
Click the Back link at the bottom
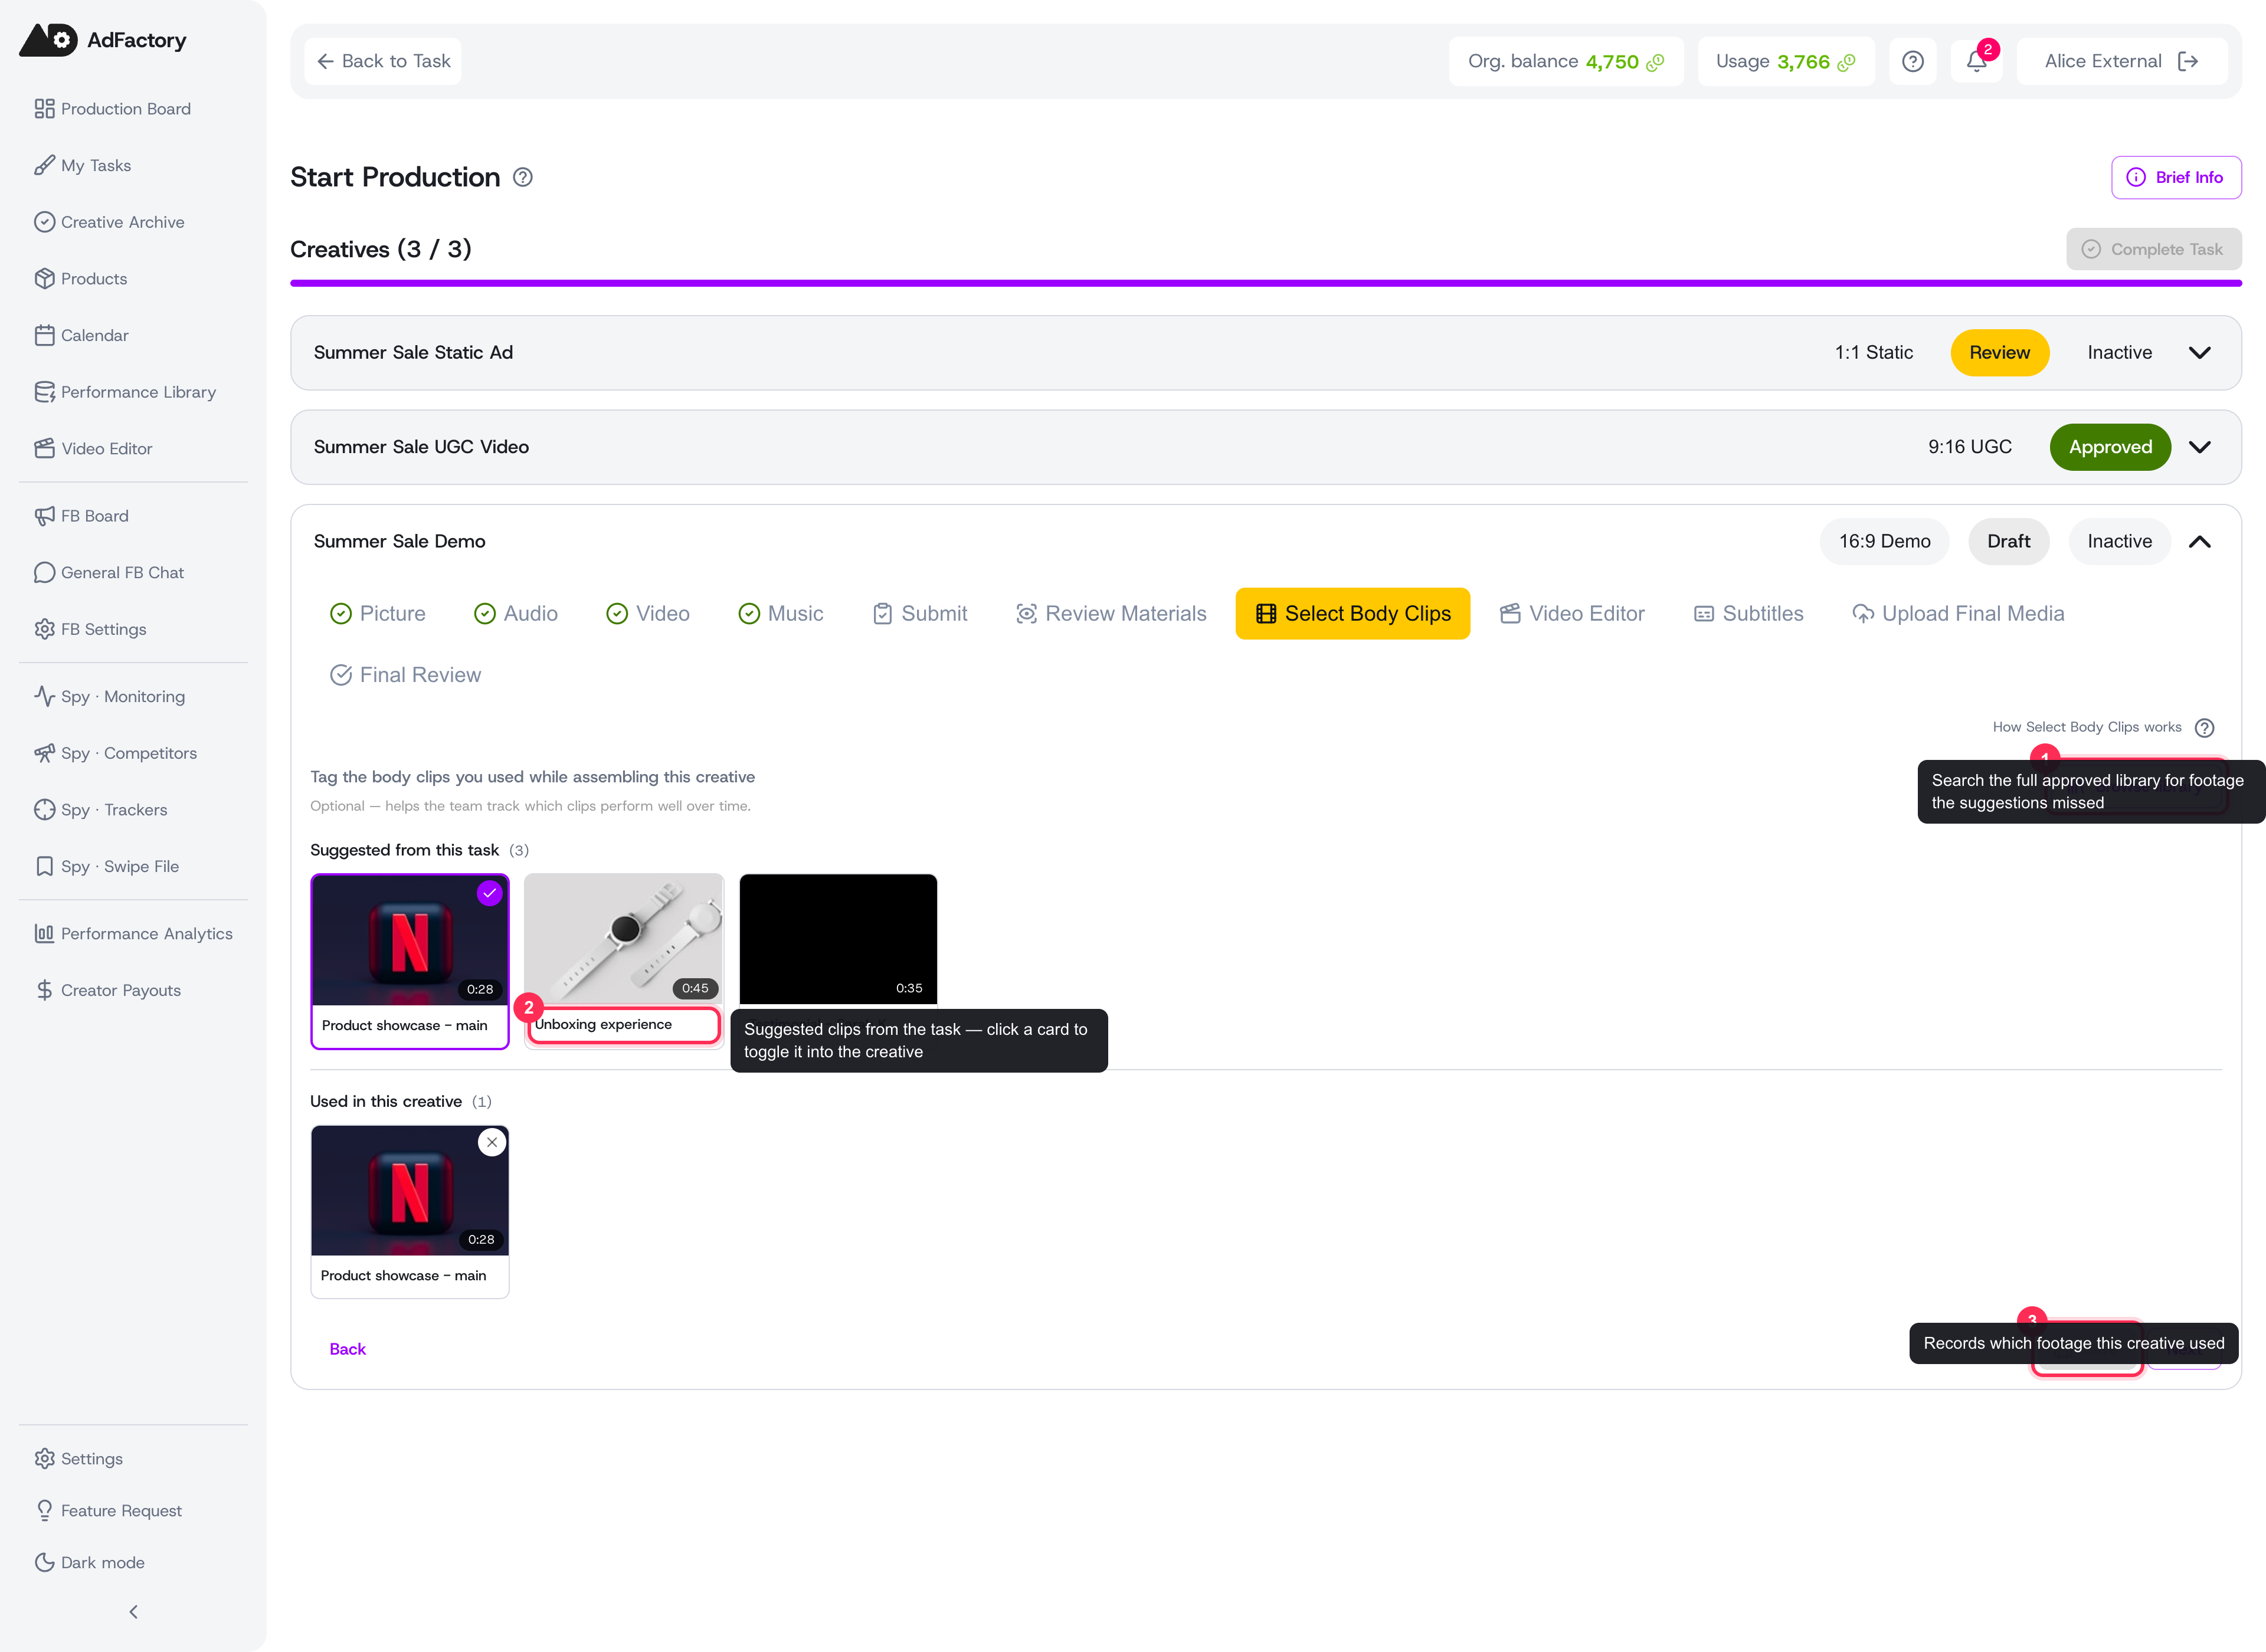click(x=348, y=1349)
